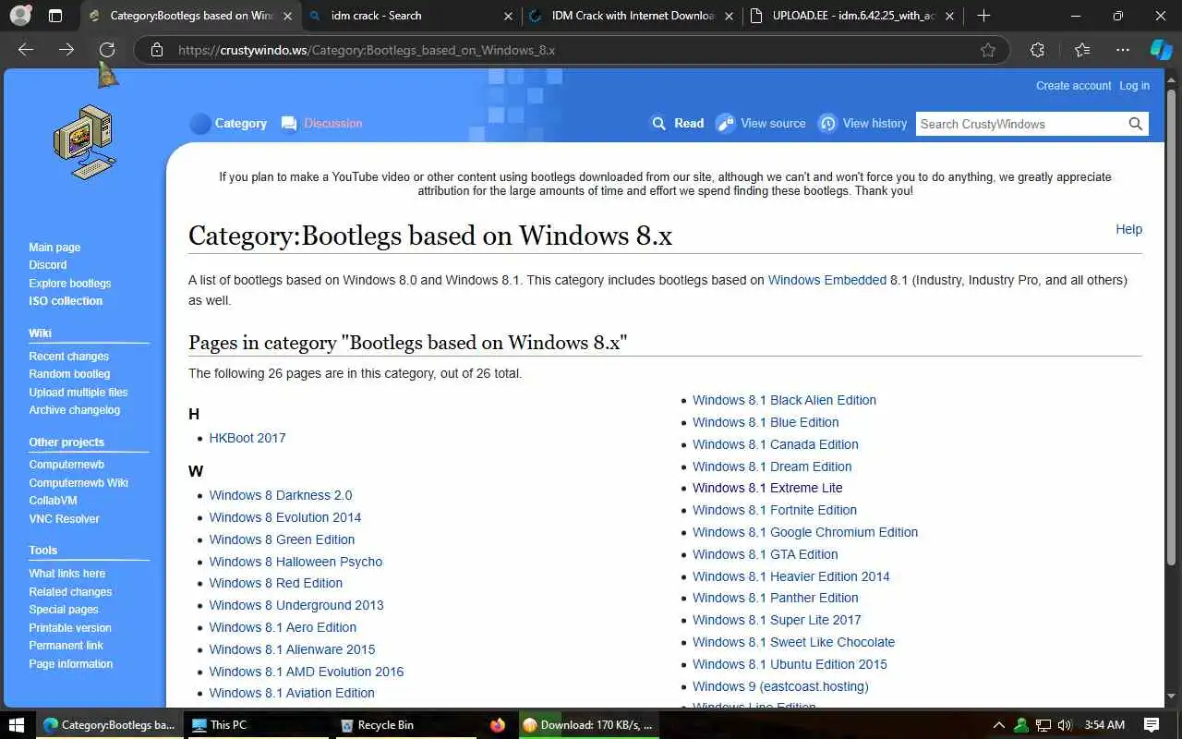Open Windows 8 Darkness 2.0 link
This screenshot has height=739, width=1182.
281,495
